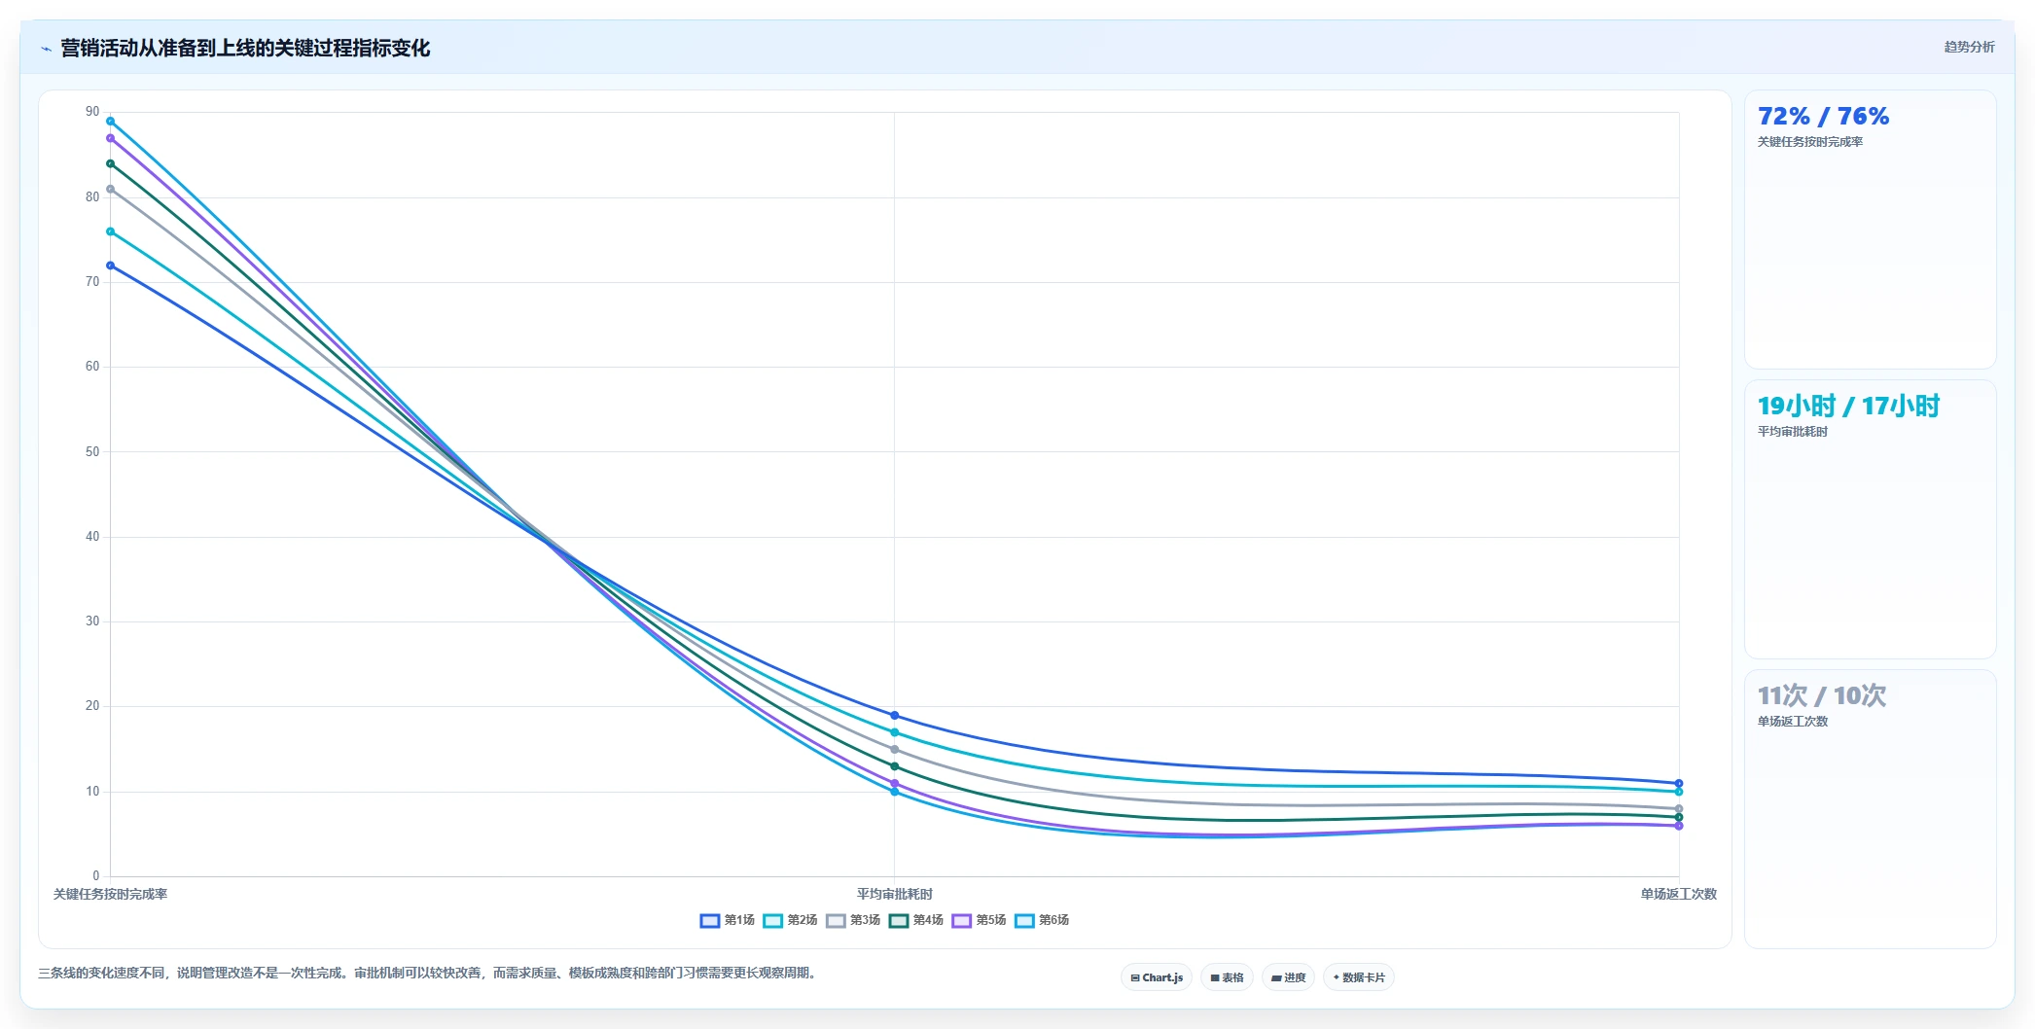Image resolution: width=2035 pixels, height=1029 pixels.
Task: Click the 第5场 data point at 87
Action: click(x=110, y=138)
